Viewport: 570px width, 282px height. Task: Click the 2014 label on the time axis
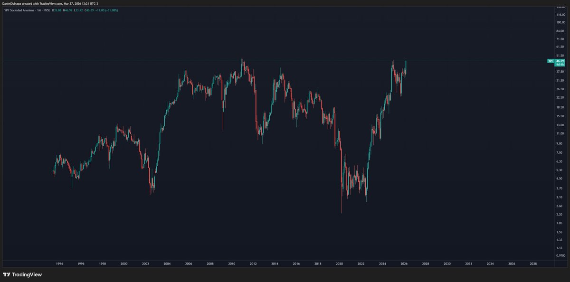pyautogui.click(x=275, y=263)
